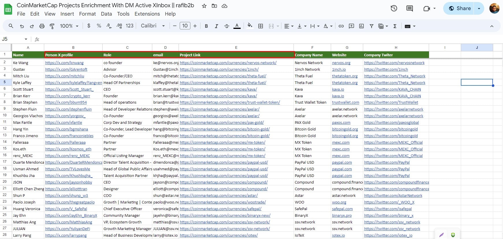Click the paint format roller icon
The width and height of the screenshot is (503, 239).
[52, 26]
